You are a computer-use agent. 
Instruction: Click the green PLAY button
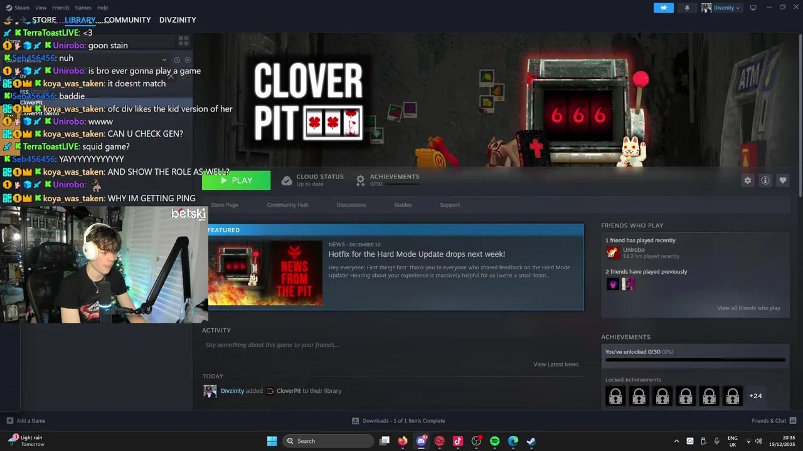tap(237, 180)
